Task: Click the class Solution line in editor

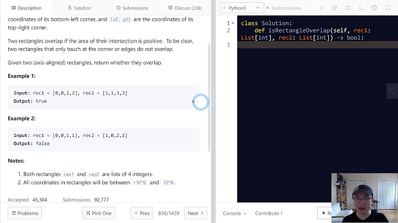Action: tap(266, 23)
